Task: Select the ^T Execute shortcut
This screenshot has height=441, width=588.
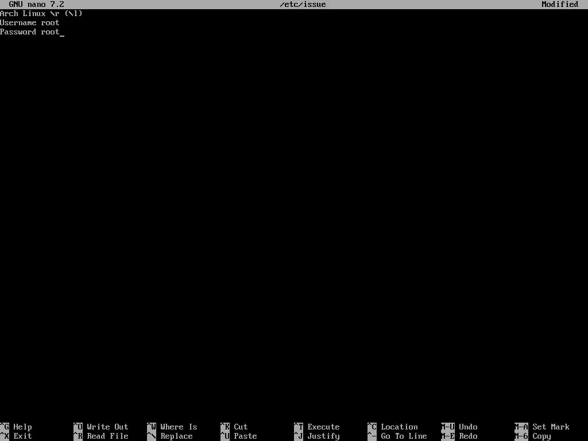Action: 317,427
